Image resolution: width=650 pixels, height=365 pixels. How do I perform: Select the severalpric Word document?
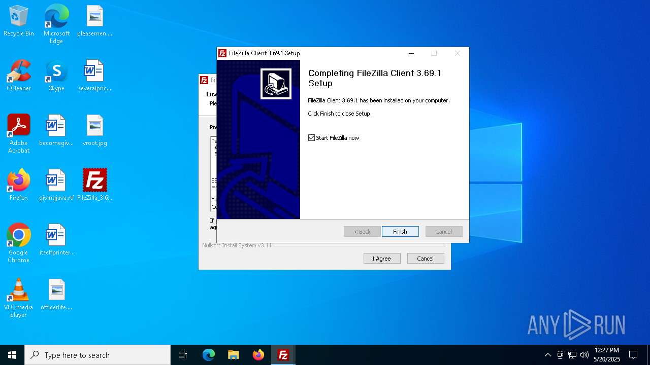94,76
